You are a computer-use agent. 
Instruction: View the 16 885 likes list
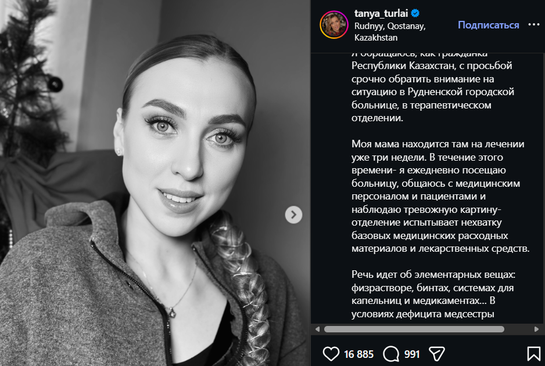358,354
